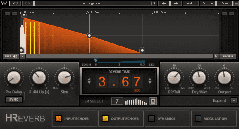Play the TEST speaker sound
The width and height of the screenshot is (239, 129).
[11, 56]
